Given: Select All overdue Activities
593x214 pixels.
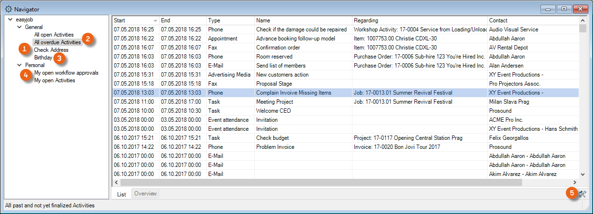Looking at the screenshot, I should 57,42.
